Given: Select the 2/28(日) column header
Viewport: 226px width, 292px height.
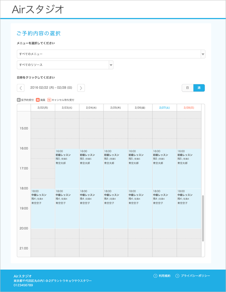Looking at the screenshot, I should (189, 108).
